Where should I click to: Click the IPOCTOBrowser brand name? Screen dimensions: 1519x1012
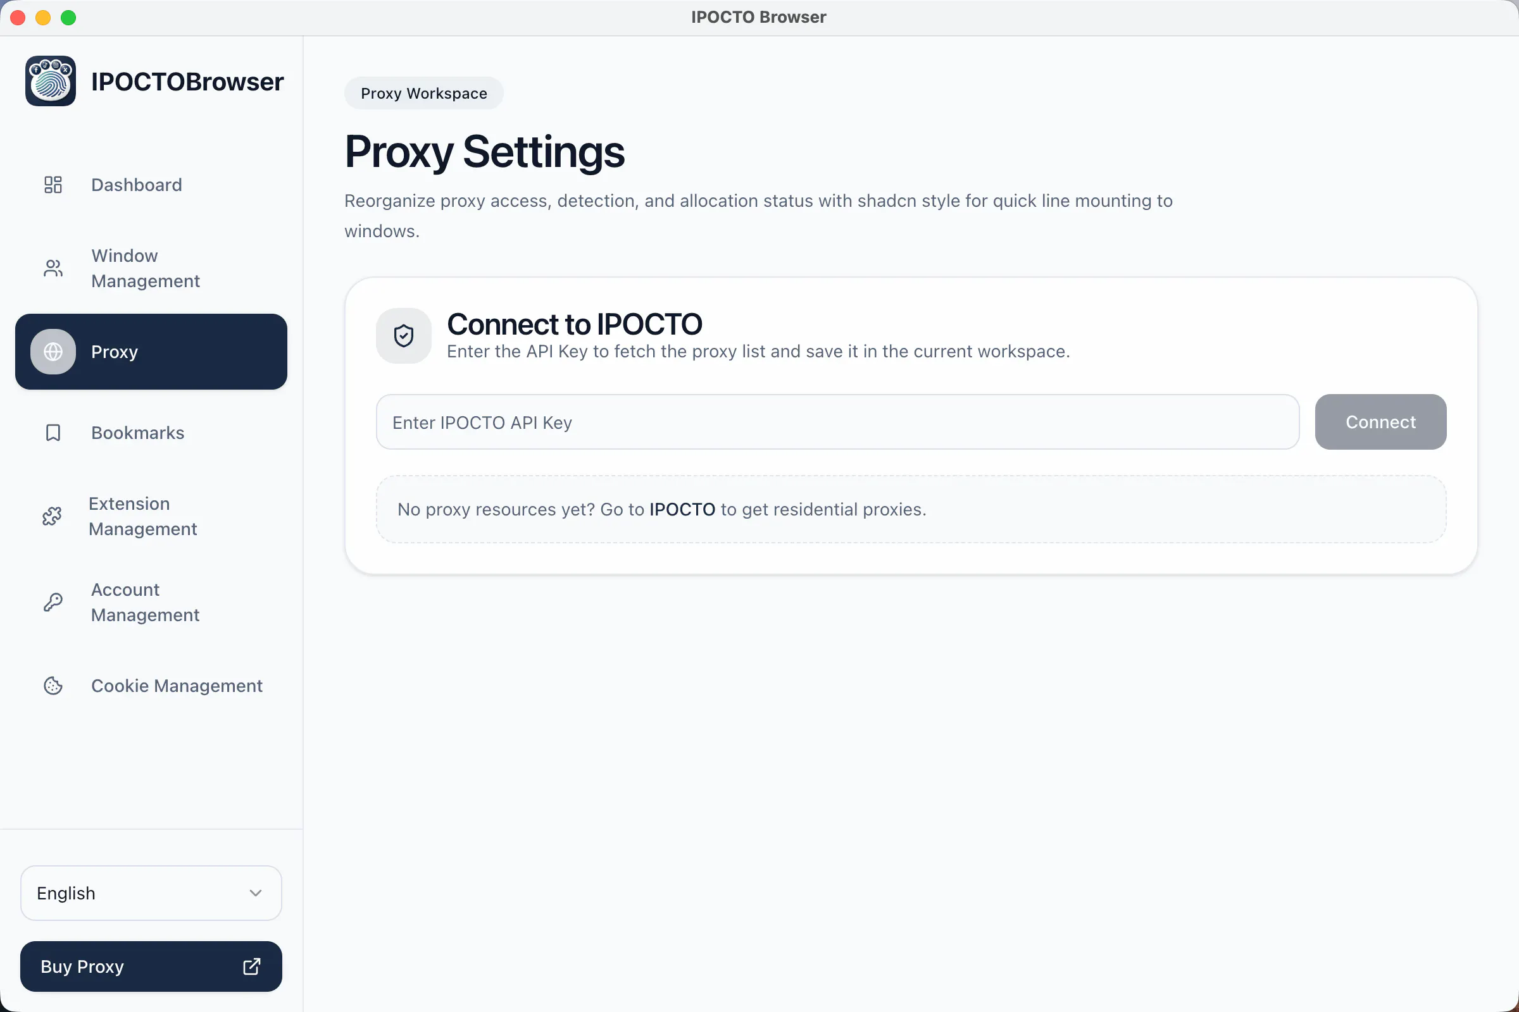click(187, 82)
